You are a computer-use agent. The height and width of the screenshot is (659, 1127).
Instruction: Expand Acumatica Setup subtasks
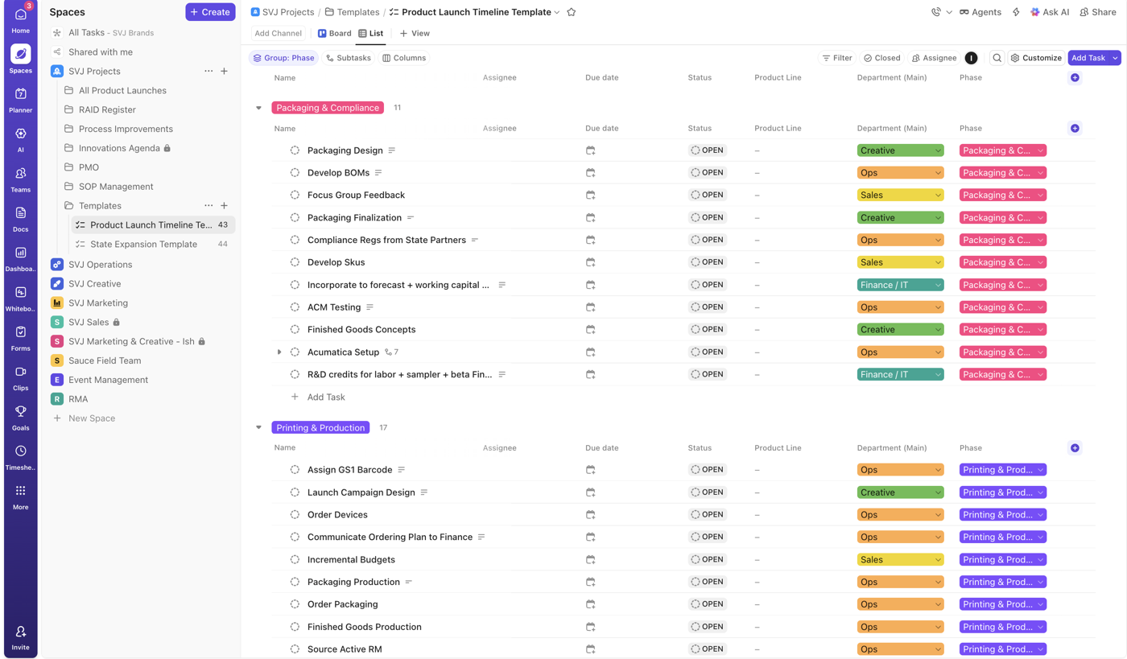(279, 352)
